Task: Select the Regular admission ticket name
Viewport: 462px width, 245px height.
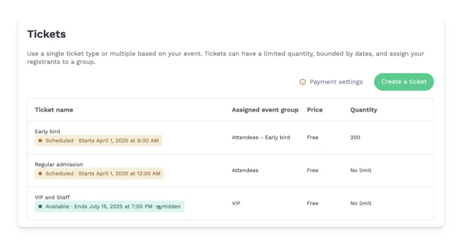Action: coord(59,165)
